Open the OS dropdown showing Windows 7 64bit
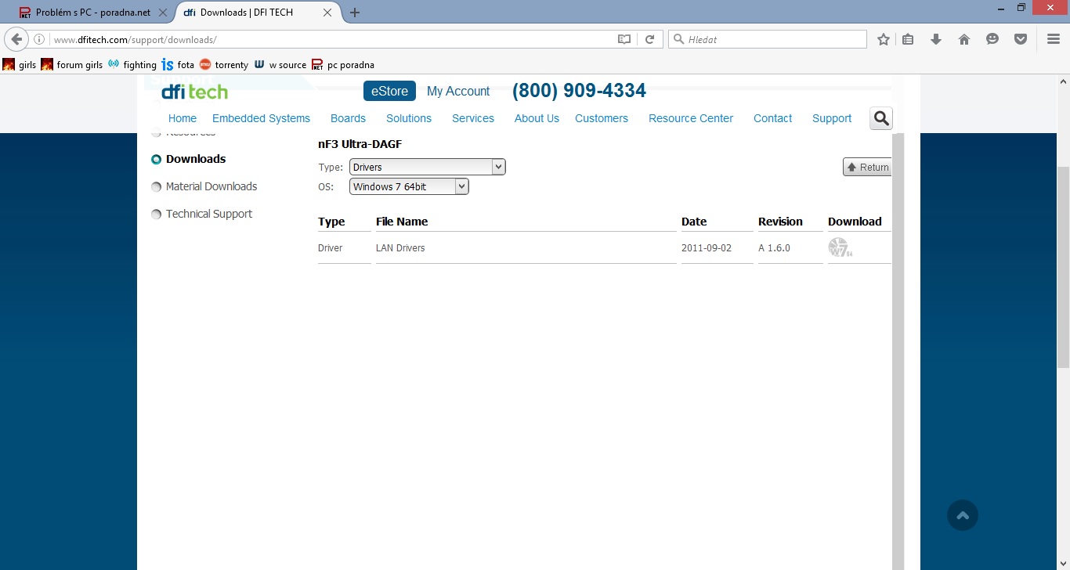 pos(409,186)
